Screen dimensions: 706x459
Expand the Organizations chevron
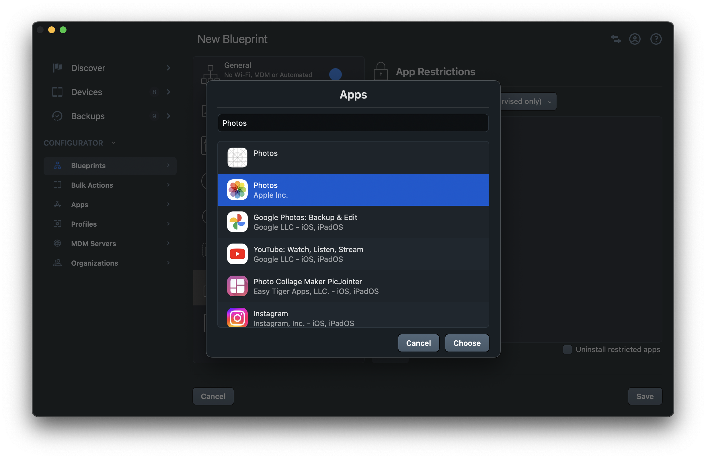click(169, 263)
